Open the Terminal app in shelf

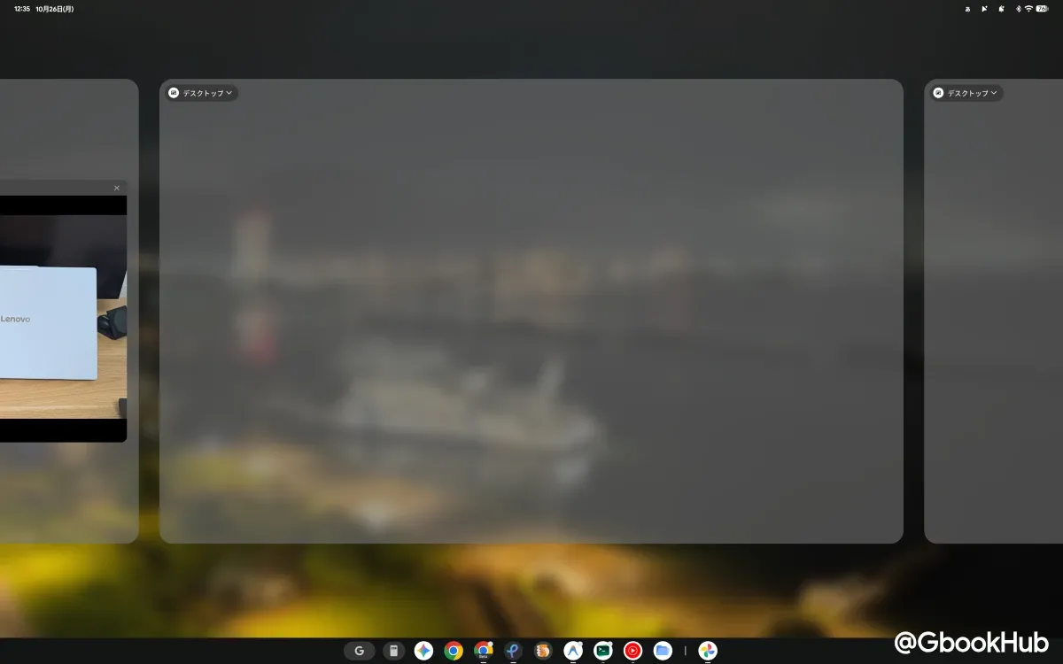pyautogui.click(x=603, y=651)
